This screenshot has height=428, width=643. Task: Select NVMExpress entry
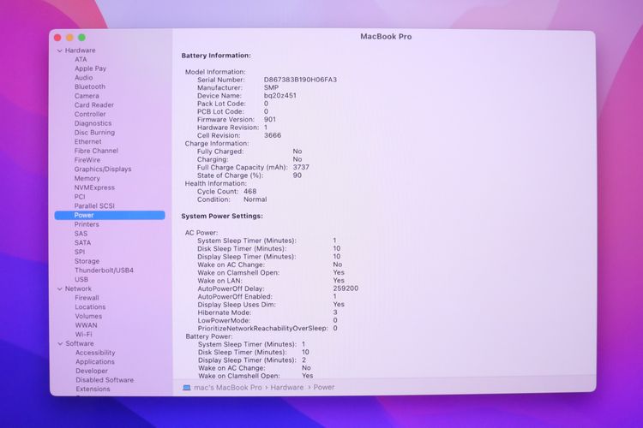(94, 187)
